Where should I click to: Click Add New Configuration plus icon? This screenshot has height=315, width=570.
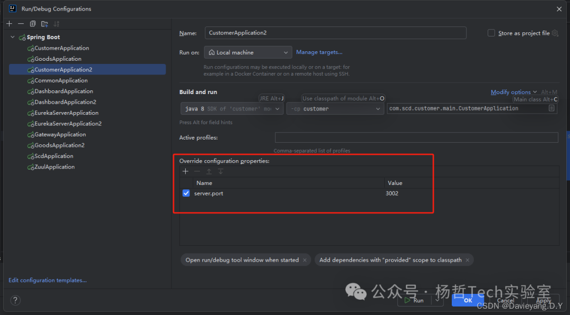pyautogui.click(x=9, y=24)
